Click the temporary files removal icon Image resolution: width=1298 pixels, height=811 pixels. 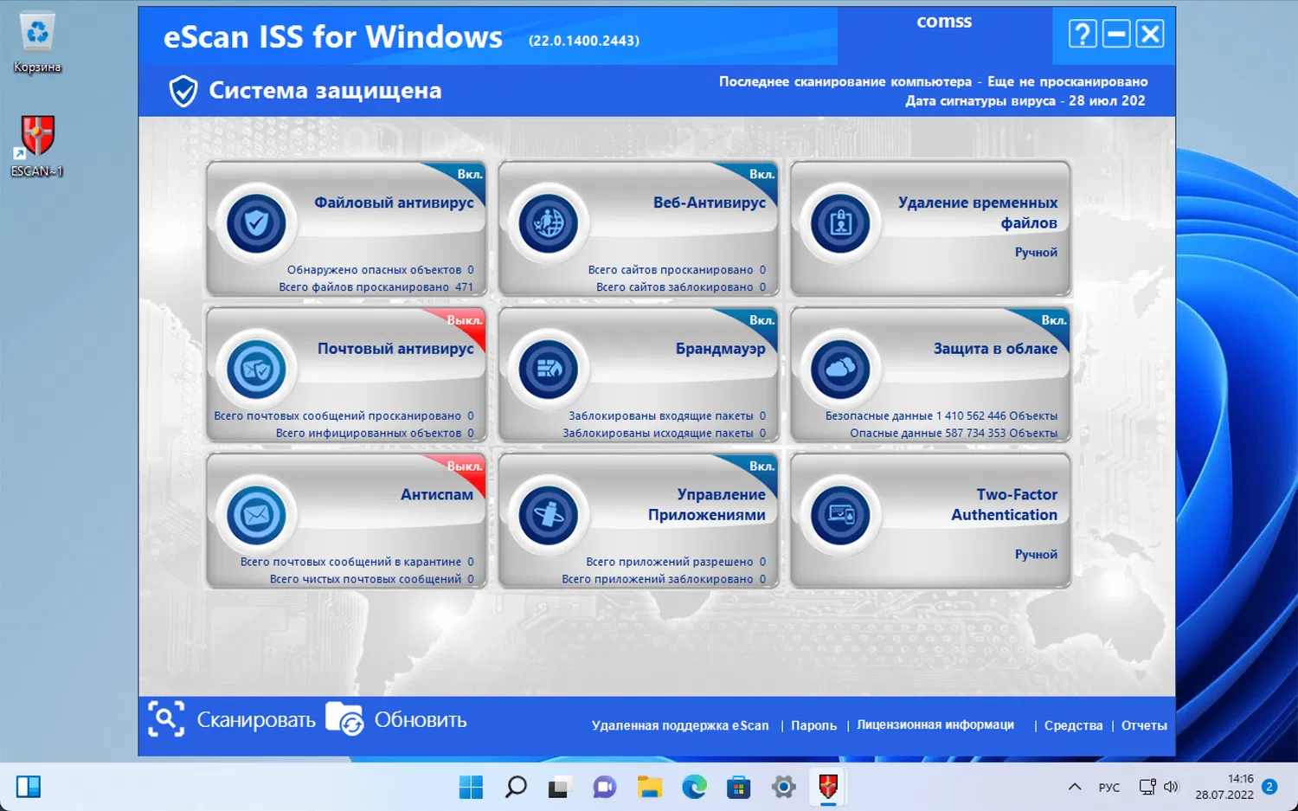[x=840, y=223]
